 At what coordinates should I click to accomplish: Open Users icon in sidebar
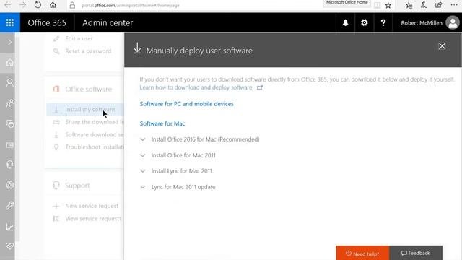[9, 83]
